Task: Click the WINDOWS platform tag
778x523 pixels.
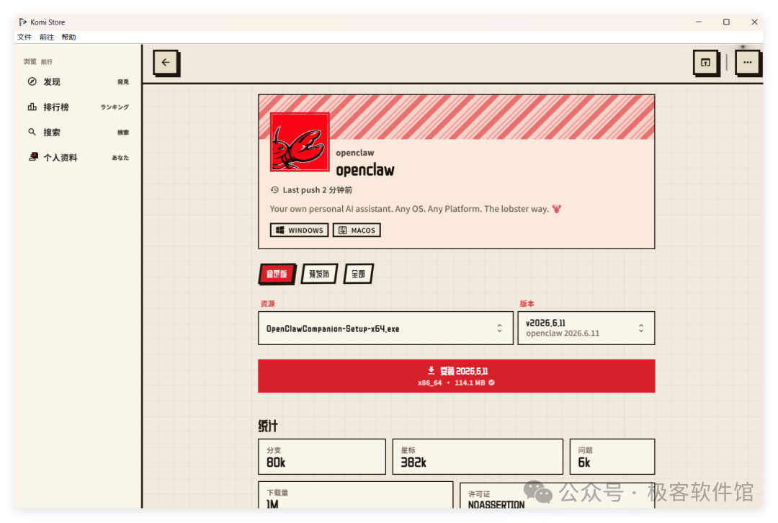Action: click(x=299, y=231)
